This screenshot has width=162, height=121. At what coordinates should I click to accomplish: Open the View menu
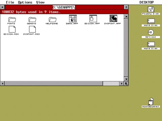tap(40, 2)
